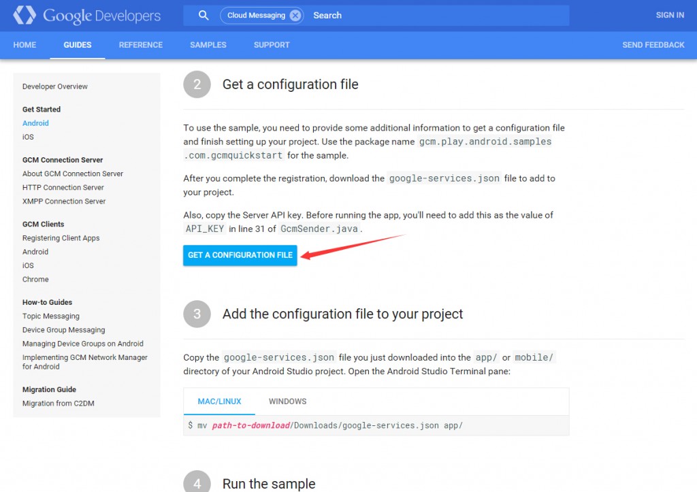
Task: Navigate to the SUPPORT section
Action: pyautogui.click(x=271, y=45)
